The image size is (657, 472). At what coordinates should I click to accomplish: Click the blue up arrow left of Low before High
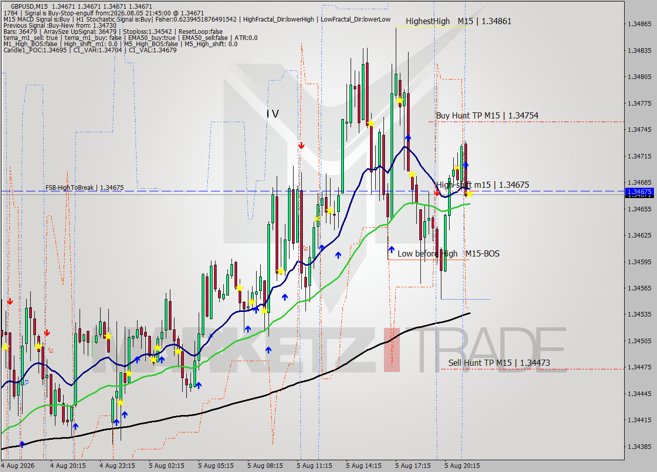click(x=391, y=250)
